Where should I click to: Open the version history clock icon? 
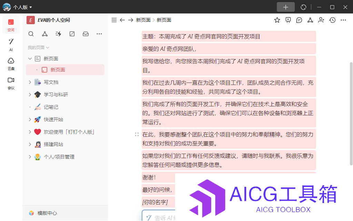[332, 20]
